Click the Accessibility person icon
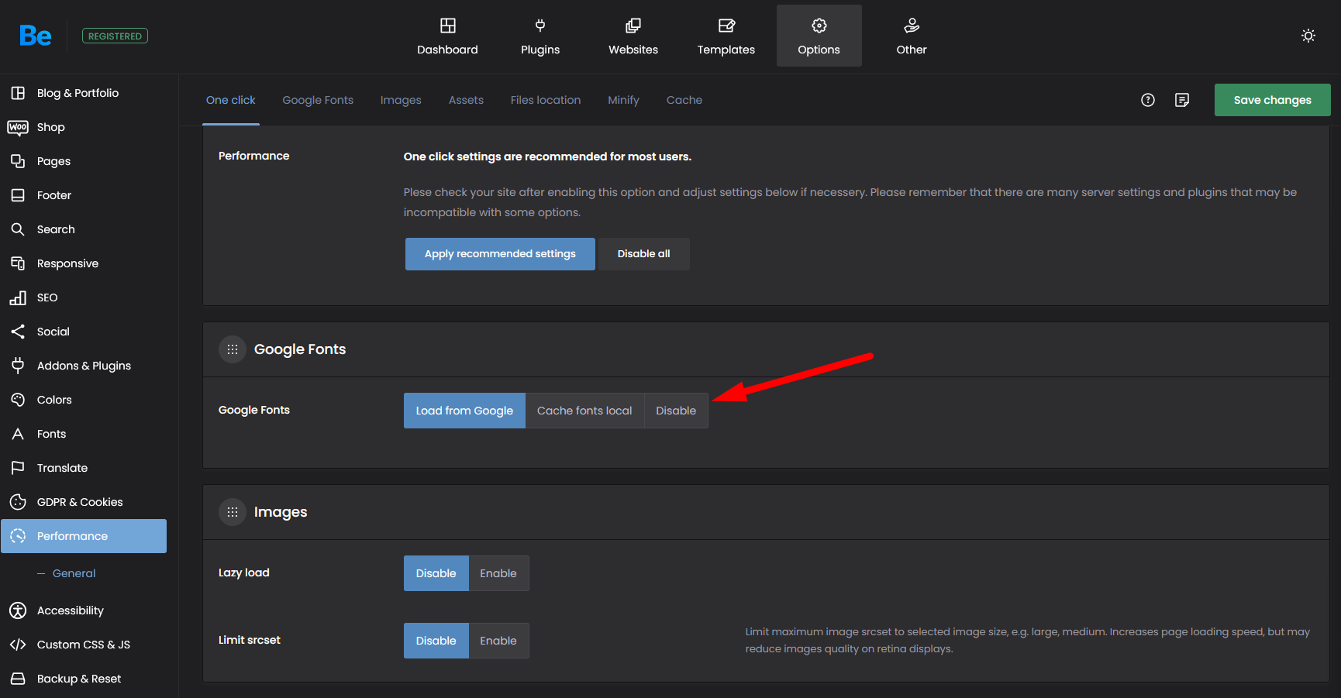Image resolution: width=1341 pixels, height=698 pixels. click(18, 610)
